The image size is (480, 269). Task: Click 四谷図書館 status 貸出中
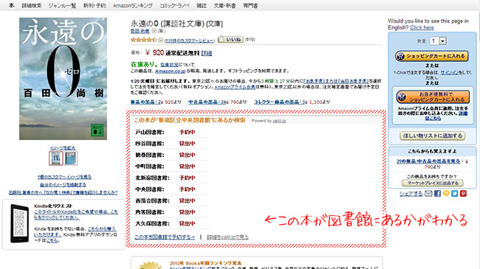(187, 144)
